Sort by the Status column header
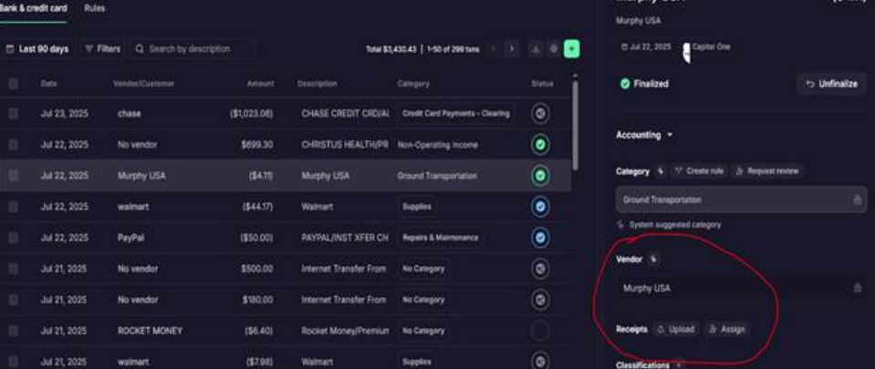 tap(542, 84)
